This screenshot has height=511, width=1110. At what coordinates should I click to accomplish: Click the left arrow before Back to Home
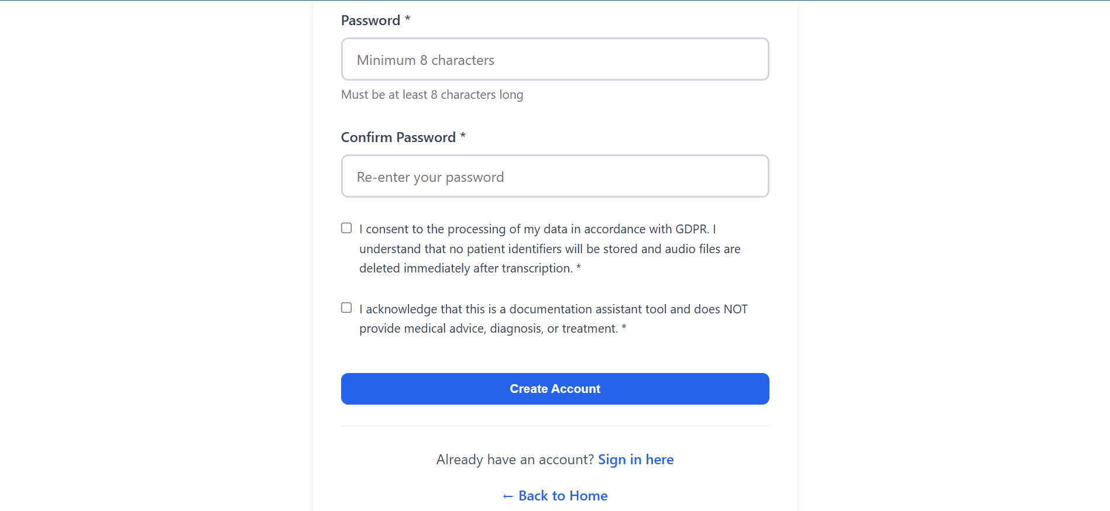click(508, 496)
